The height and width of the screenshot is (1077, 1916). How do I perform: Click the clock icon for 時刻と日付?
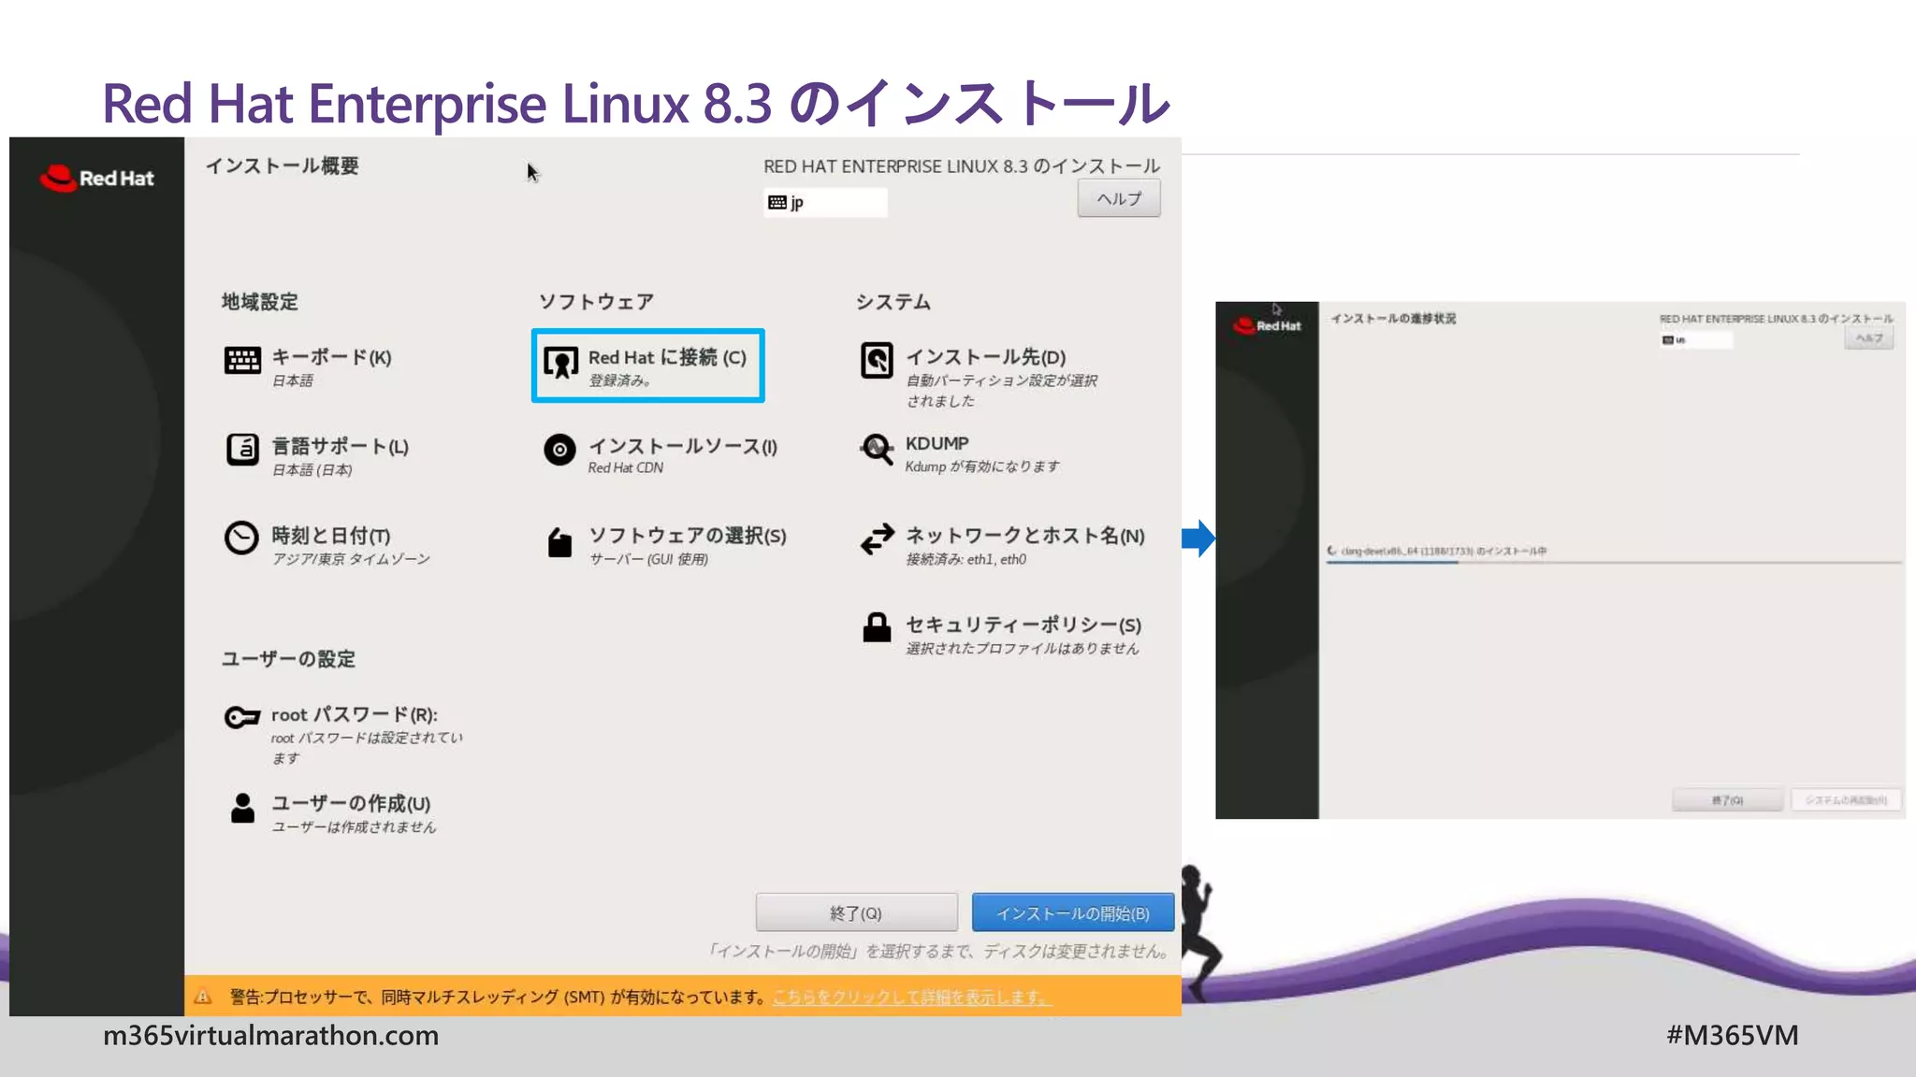pyautogui.click(x=241, y=538)
